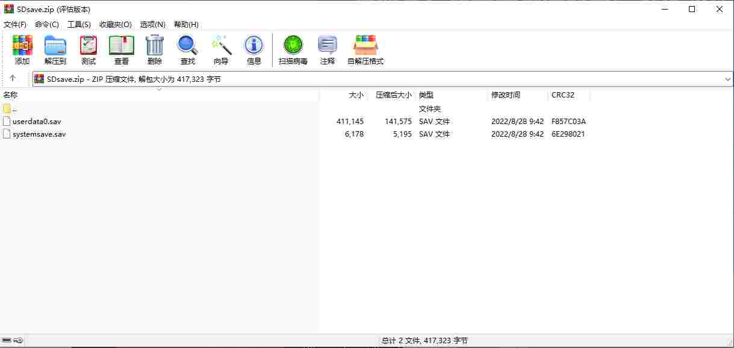Image resolution: width=734 pixels, height=348 pixels.
Task: Select the file name systemsave.sav
Action: [39, 134]
